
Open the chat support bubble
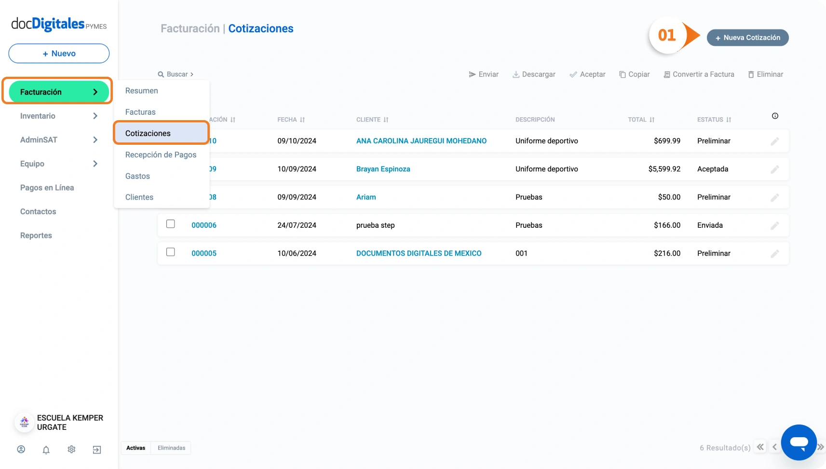(799, 442)
